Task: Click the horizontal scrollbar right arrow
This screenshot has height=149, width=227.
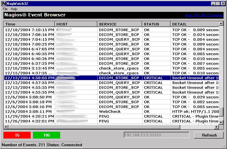Action: click(x=217, y=127)
